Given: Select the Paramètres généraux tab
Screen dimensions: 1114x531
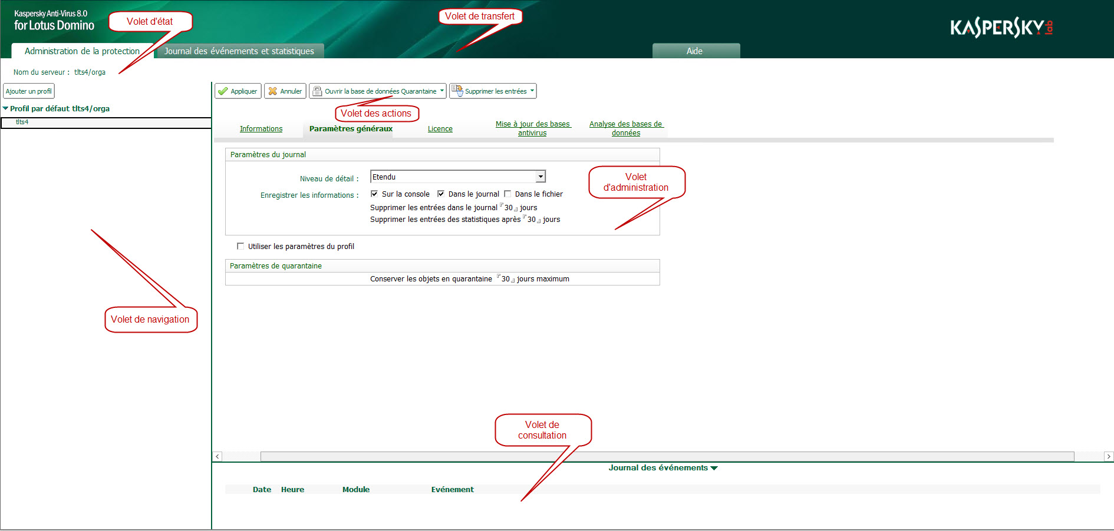Looking at the screenshot, I should click(x=351, y=129).
